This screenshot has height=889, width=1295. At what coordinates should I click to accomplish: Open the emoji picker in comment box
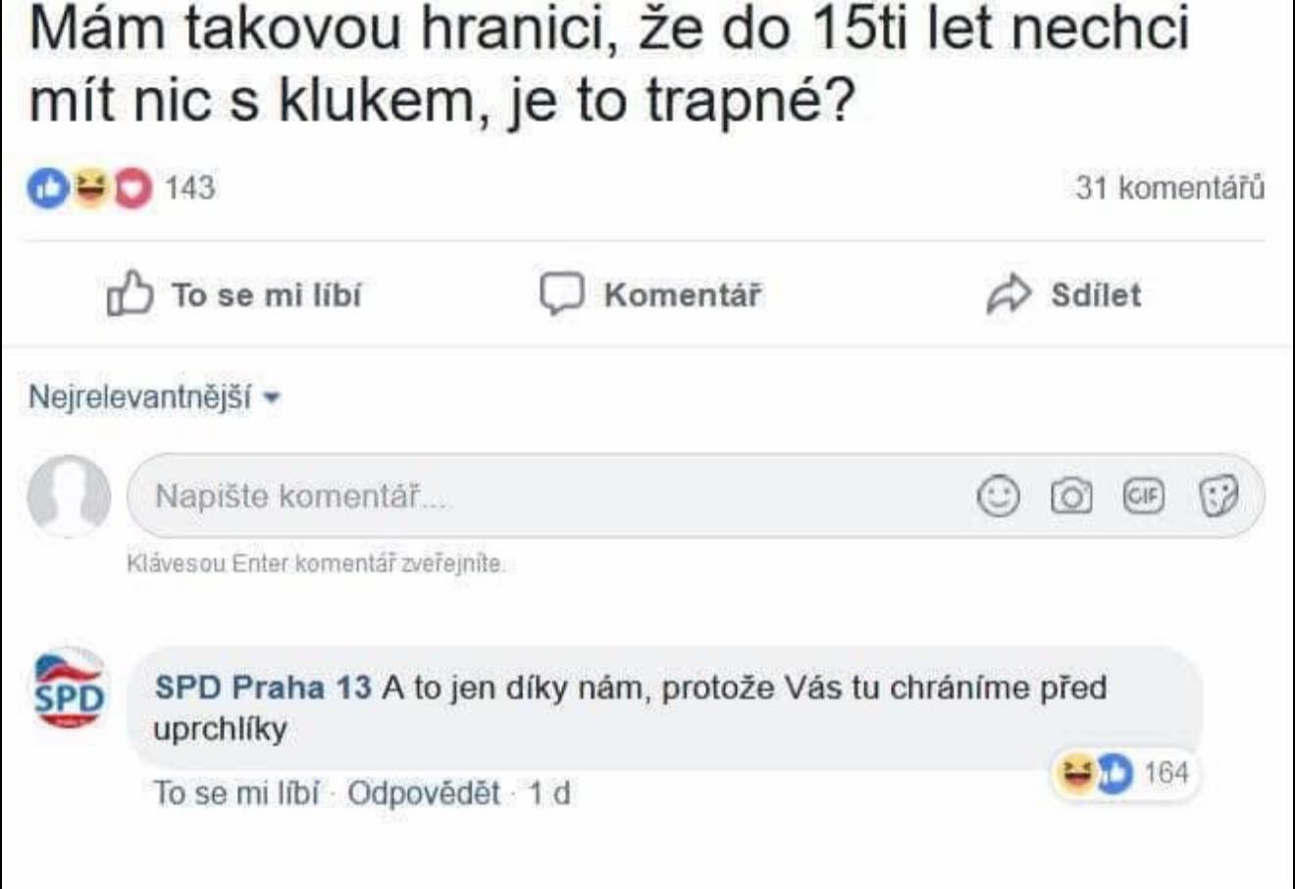tap(998, 496)
